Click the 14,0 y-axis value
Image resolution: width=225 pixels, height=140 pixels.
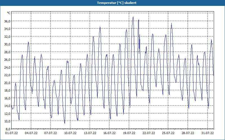click(7, 106)
